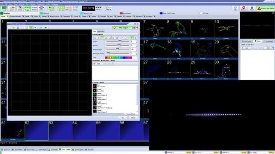Open the QuickCapture tab at bottom
The width and height of the screenshot is (275, 154).
click(78, 150)
